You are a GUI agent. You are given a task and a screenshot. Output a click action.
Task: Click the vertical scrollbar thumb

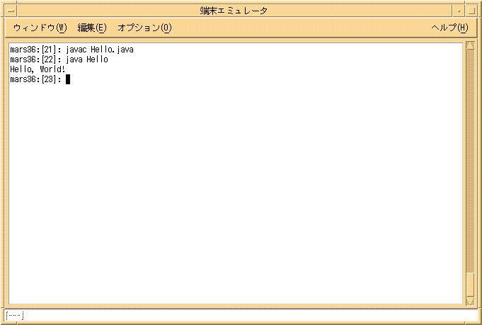pos(470,283)
